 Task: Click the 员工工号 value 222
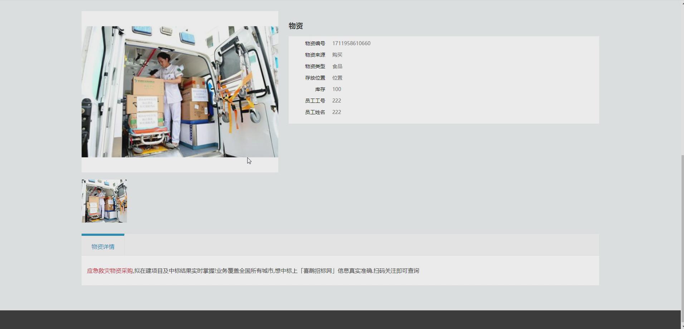[337, 100]
